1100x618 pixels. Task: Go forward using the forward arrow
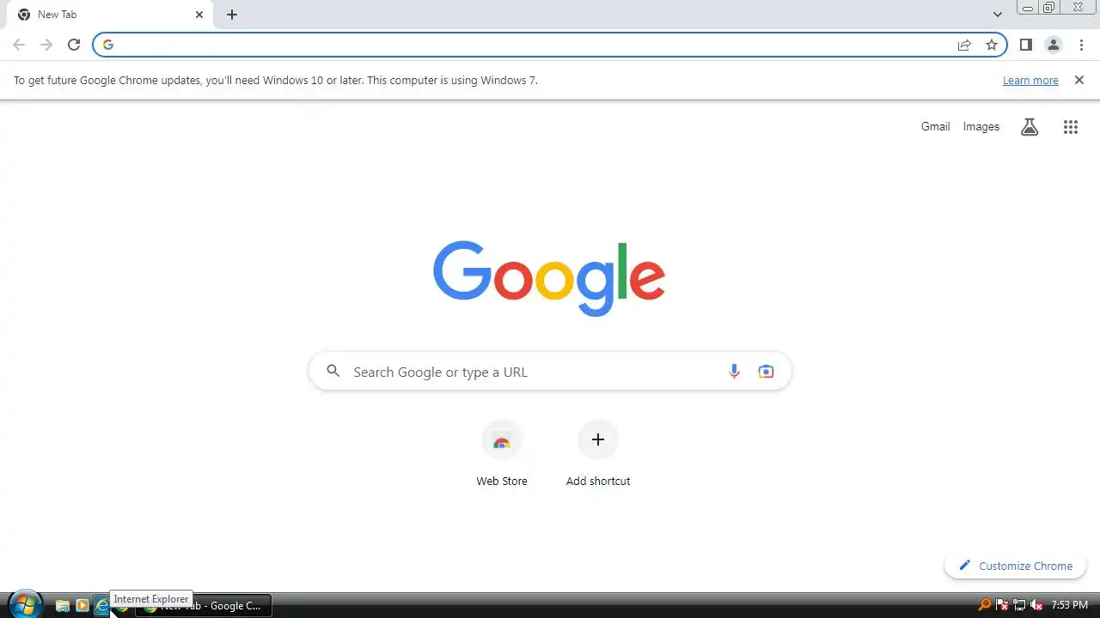pyautogui.click(x=46, y=45)
